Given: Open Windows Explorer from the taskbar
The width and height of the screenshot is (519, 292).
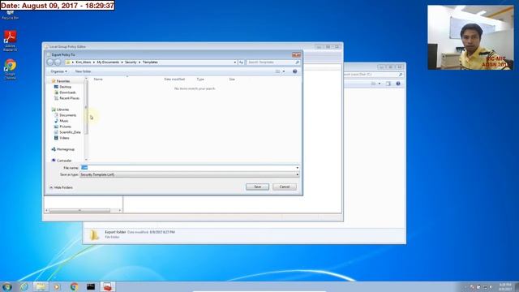Looking at the screenshot, I should click(x=41, y=286).
